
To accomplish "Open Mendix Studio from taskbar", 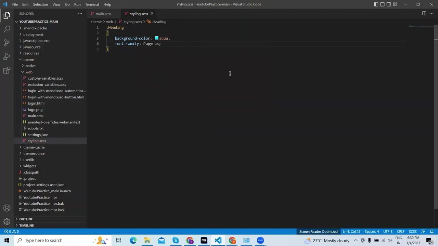I will [x=204, y=240].
